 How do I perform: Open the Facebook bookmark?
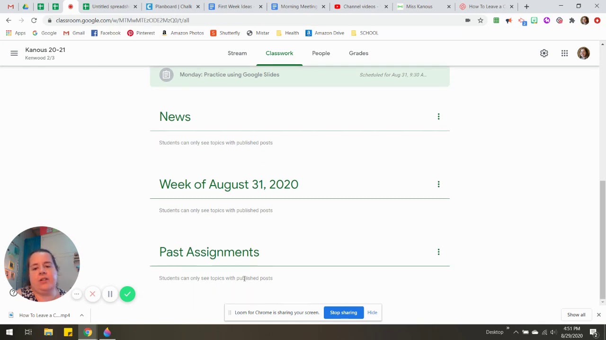click(106, 33)
